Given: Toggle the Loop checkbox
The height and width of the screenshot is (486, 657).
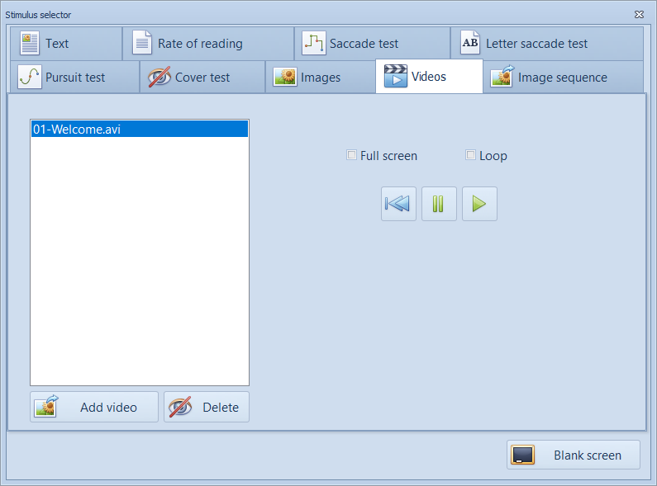Looking at the screenshot, I should (x=471, y=155).
